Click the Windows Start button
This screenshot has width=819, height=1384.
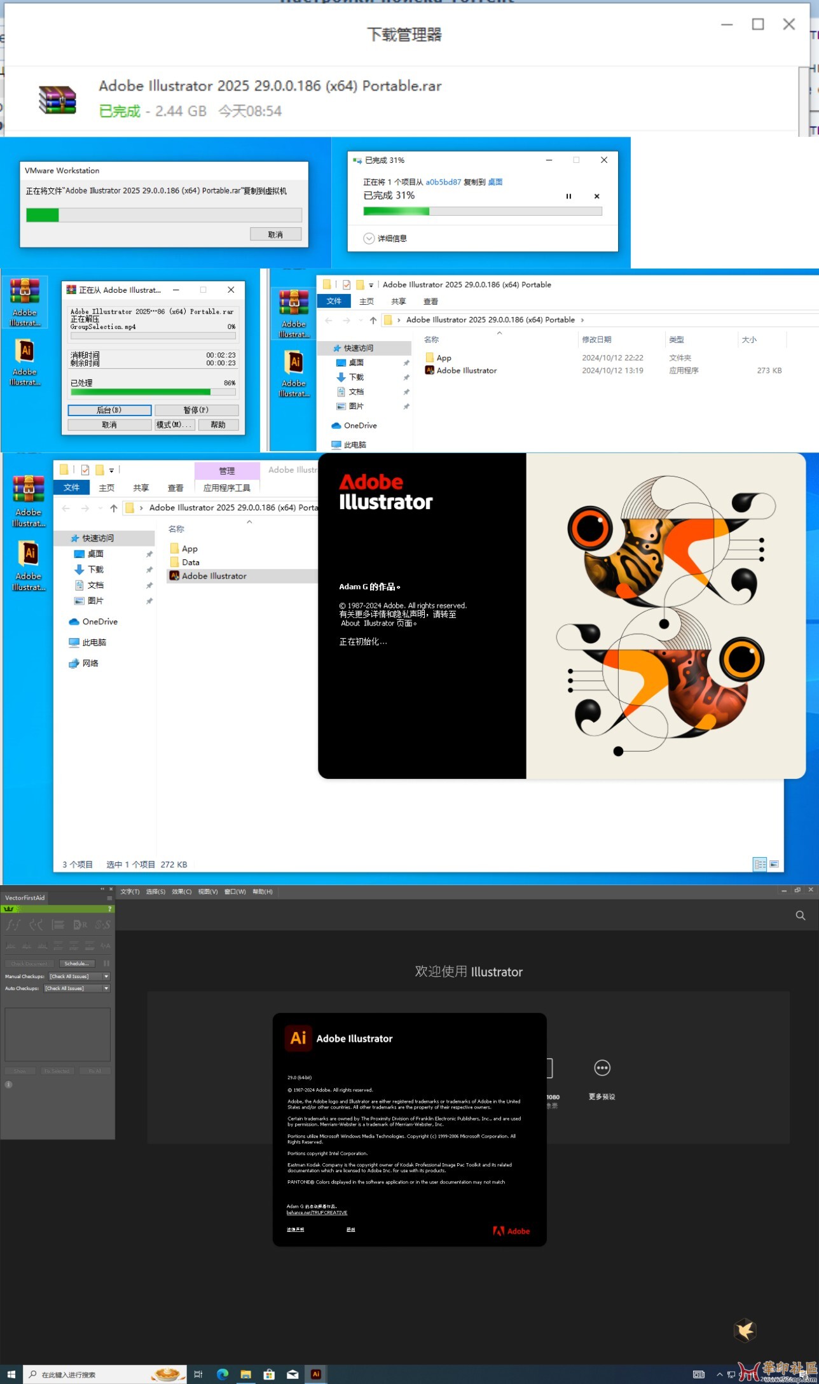point(11,1374)
